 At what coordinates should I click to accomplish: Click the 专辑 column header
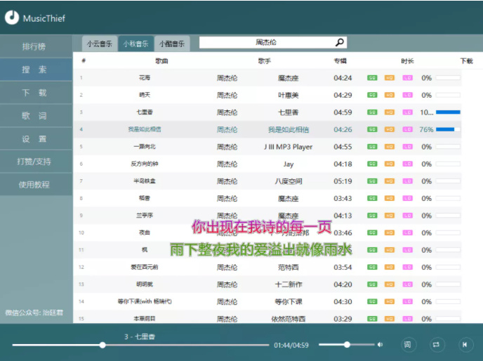click(340, 61)
